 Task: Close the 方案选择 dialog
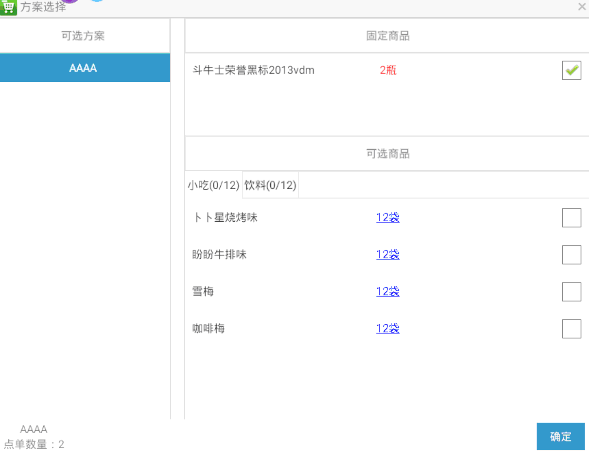(x=582, y=6)
